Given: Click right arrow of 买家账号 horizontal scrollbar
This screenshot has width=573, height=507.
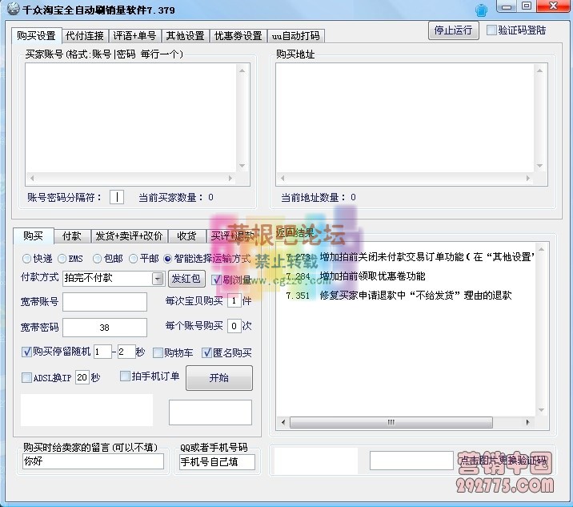Looking at the screenshot, I should (x=230, y=178).
